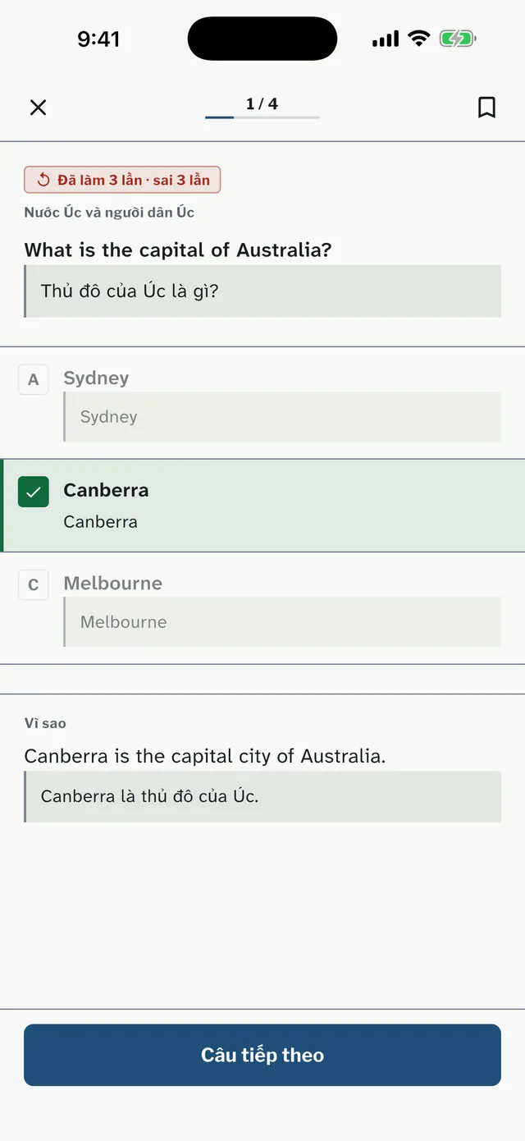Click the Câu tiếp theo button
The image size is (525, 1141).
pyautogui.click(x=262, y=1055)
